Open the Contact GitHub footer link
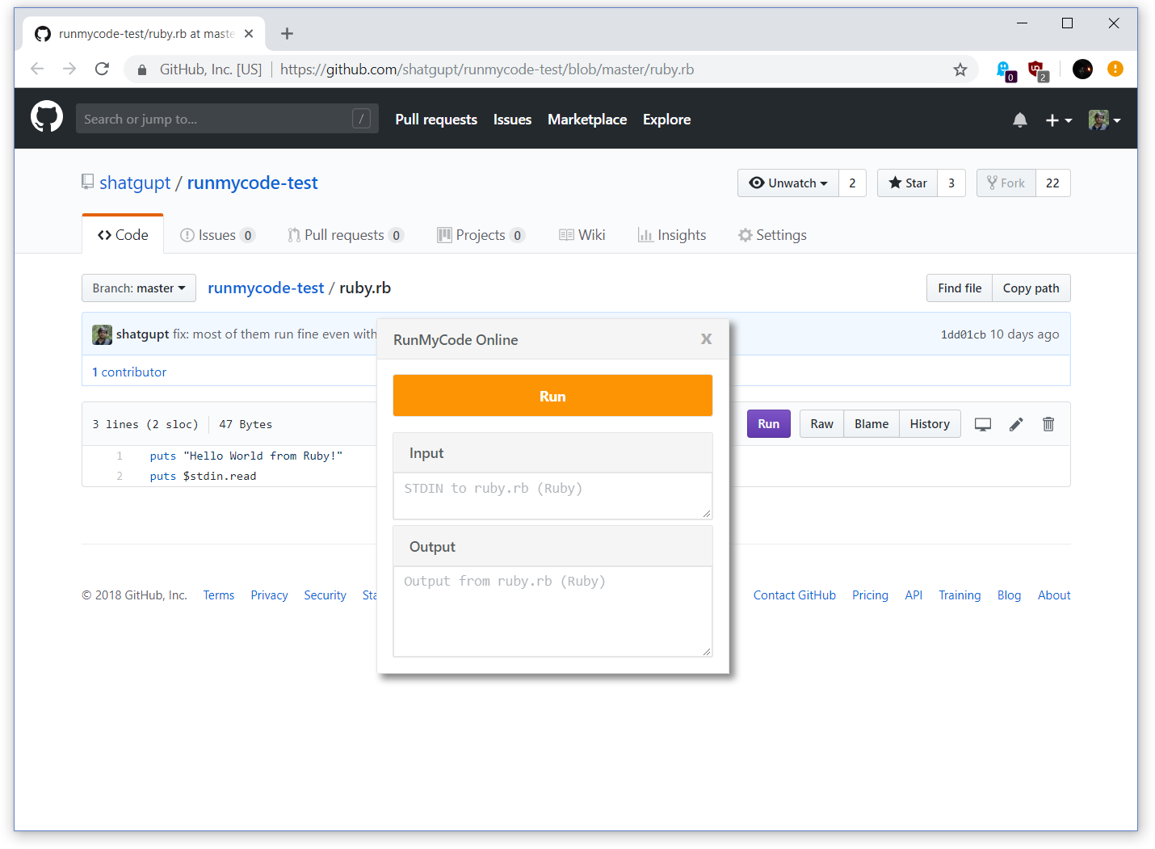This screenshot has height=849, width=1155. point(795,595)
